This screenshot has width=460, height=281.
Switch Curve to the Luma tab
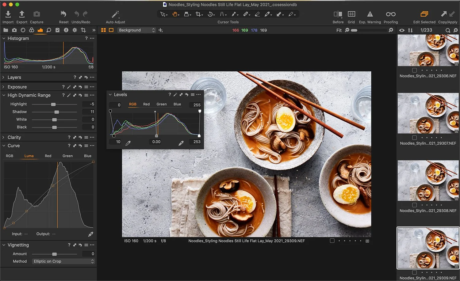29,156
